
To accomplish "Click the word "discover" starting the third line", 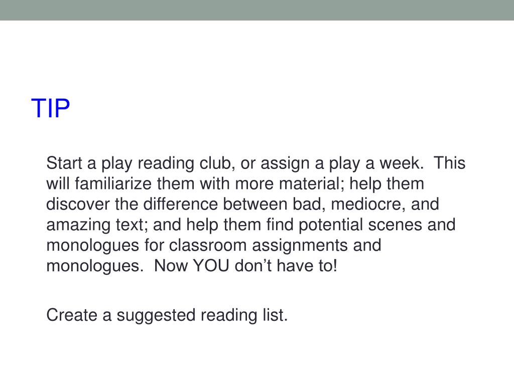I will 78,204.
